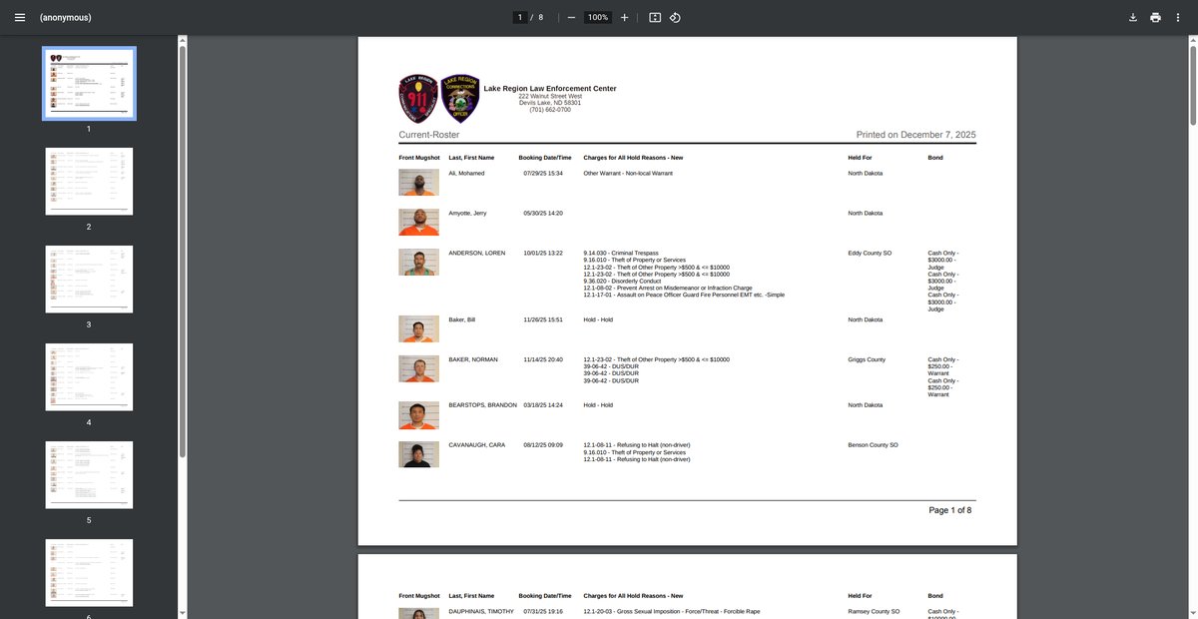Select page 2 thumbnail
The height and width of the screenshot is (619, 1198).
pyautogui.click(x=89, y=181)
